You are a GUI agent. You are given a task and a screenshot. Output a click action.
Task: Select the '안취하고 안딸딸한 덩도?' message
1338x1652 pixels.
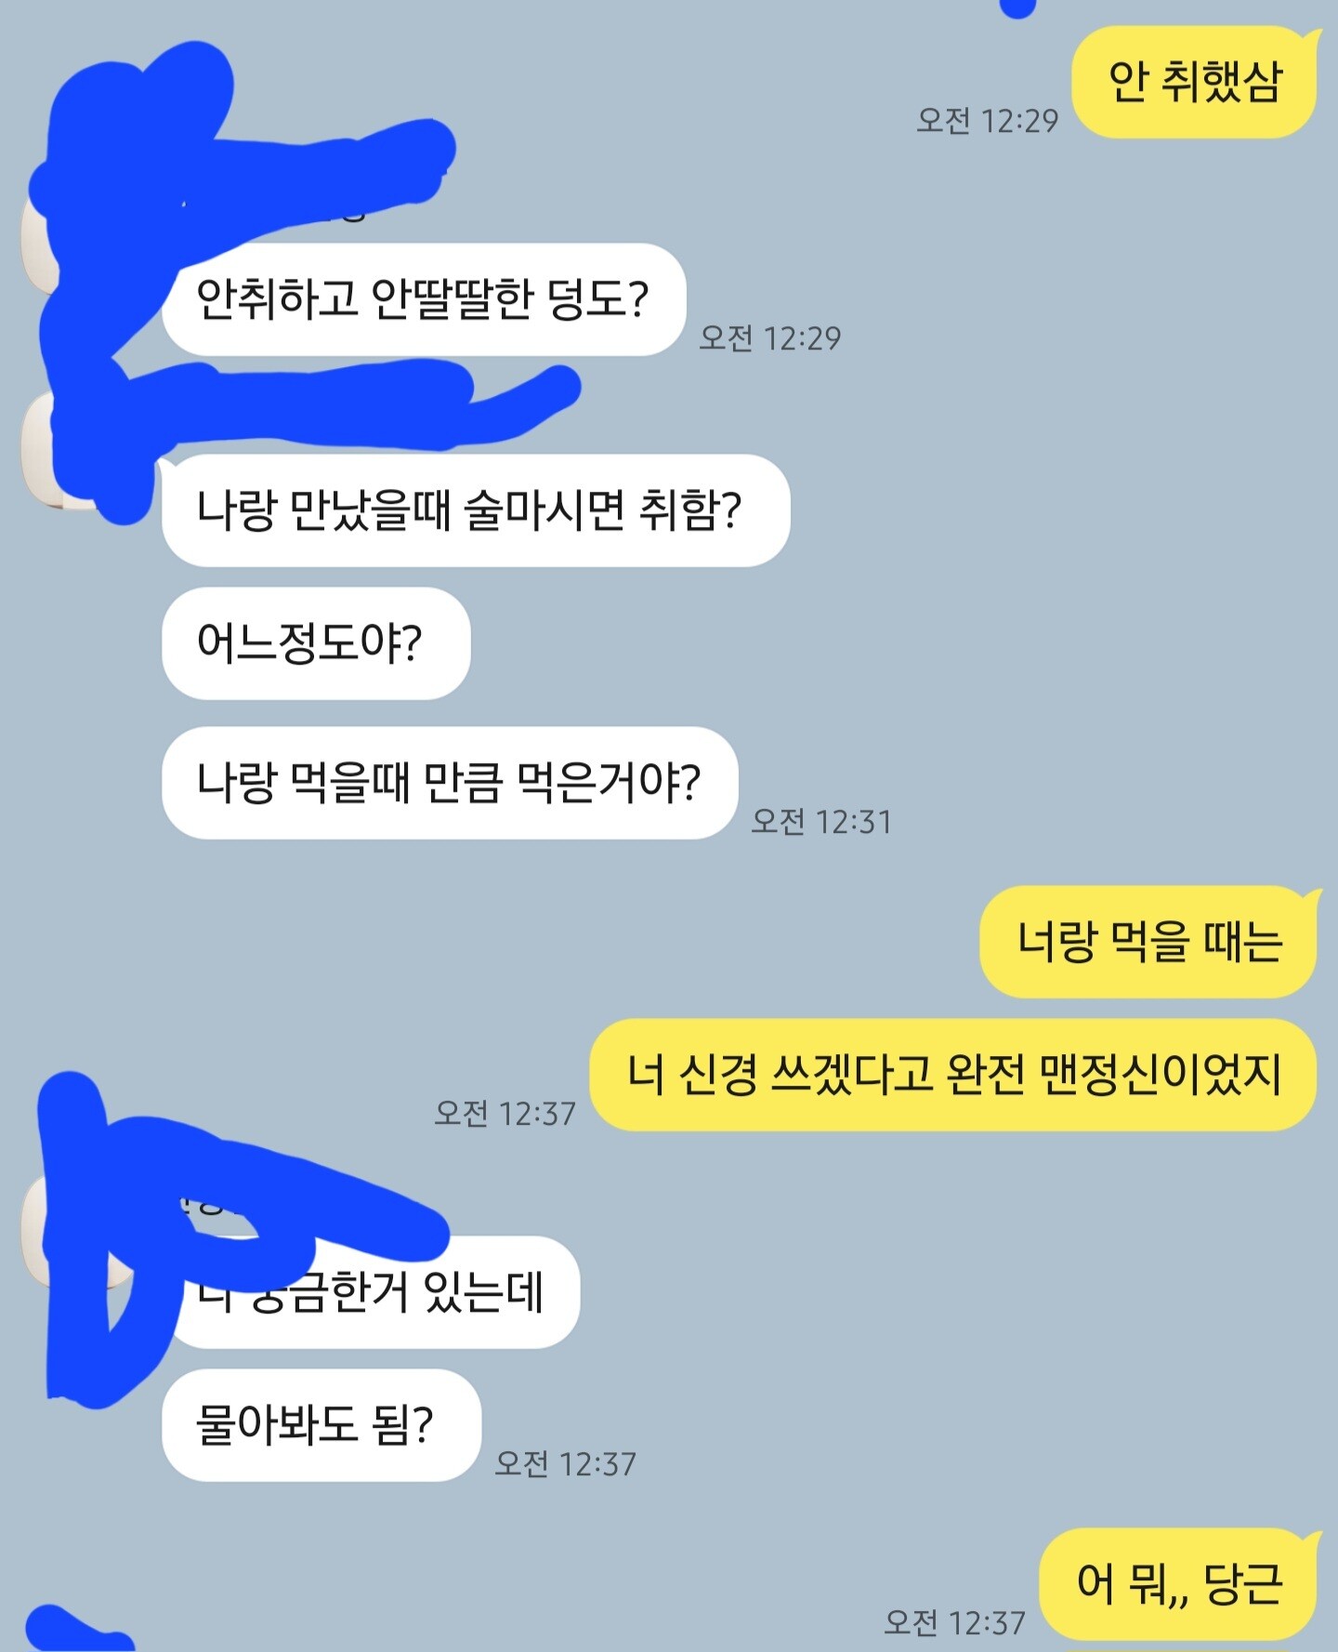(424, 299)
